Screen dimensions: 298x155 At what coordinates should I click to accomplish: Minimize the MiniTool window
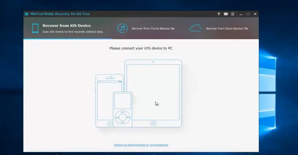(x=241, y=14)
